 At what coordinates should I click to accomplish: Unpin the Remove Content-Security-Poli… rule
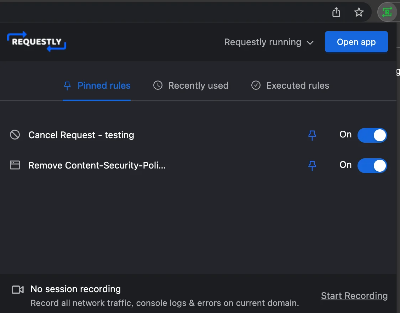(x=312, y=166)
